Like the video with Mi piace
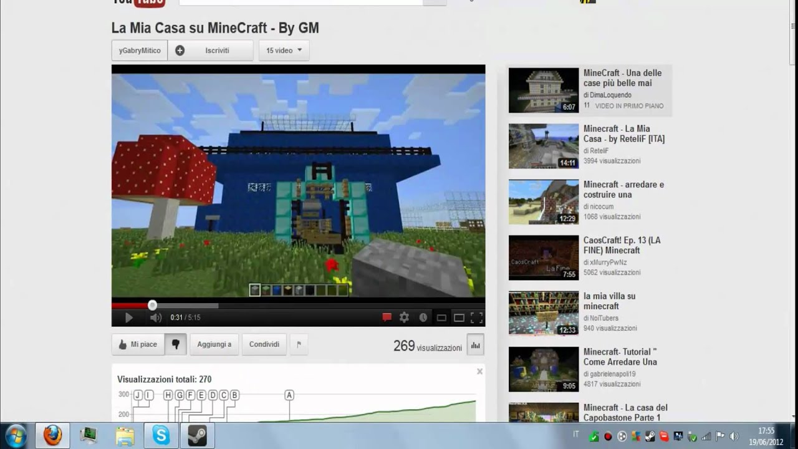Image resolution: width=798 pixels, height=449 pixels. (138, 344)
